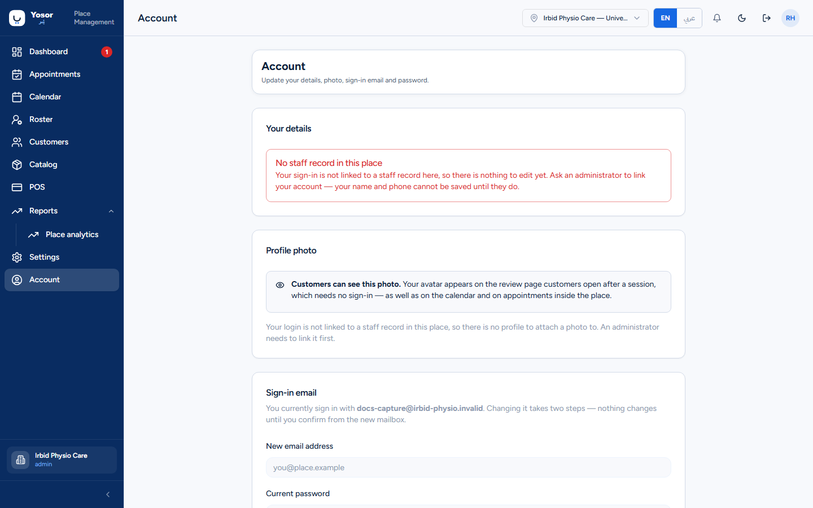Click the 'Sign-in email' section heading
813x508 pixels.
[291, 393]
